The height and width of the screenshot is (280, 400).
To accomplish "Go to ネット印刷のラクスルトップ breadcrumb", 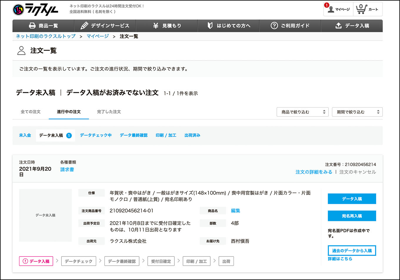I will [46, 36].
